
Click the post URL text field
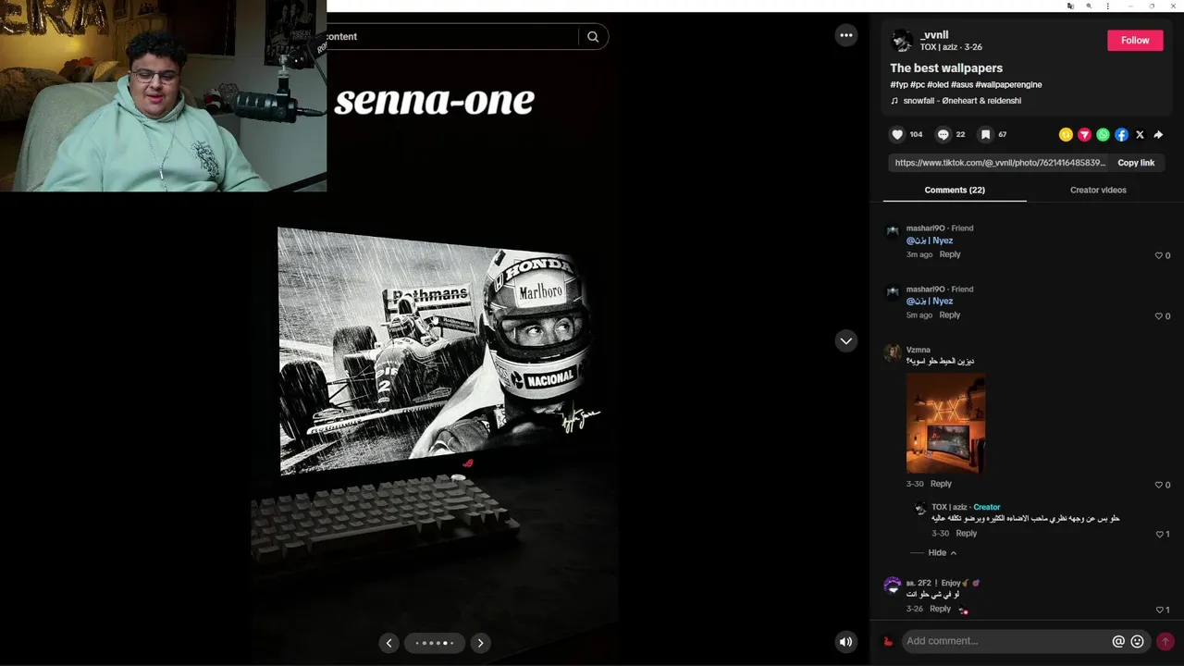pos(999,163)
